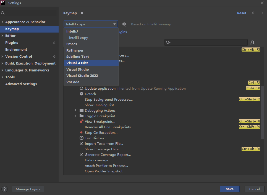Select the Show Running List action

[x=99, y=105]
